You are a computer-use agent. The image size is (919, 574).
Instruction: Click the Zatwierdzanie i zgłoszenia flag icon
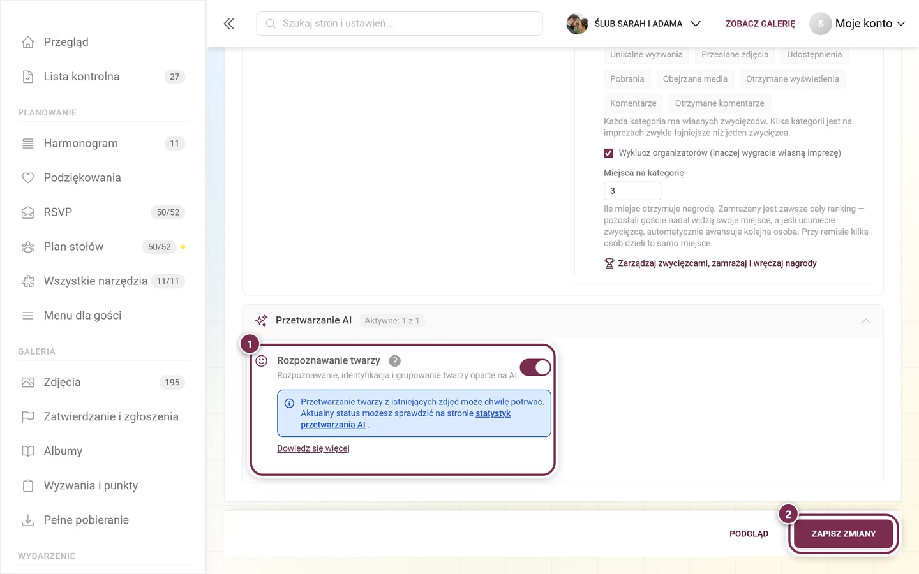(28, 417)
